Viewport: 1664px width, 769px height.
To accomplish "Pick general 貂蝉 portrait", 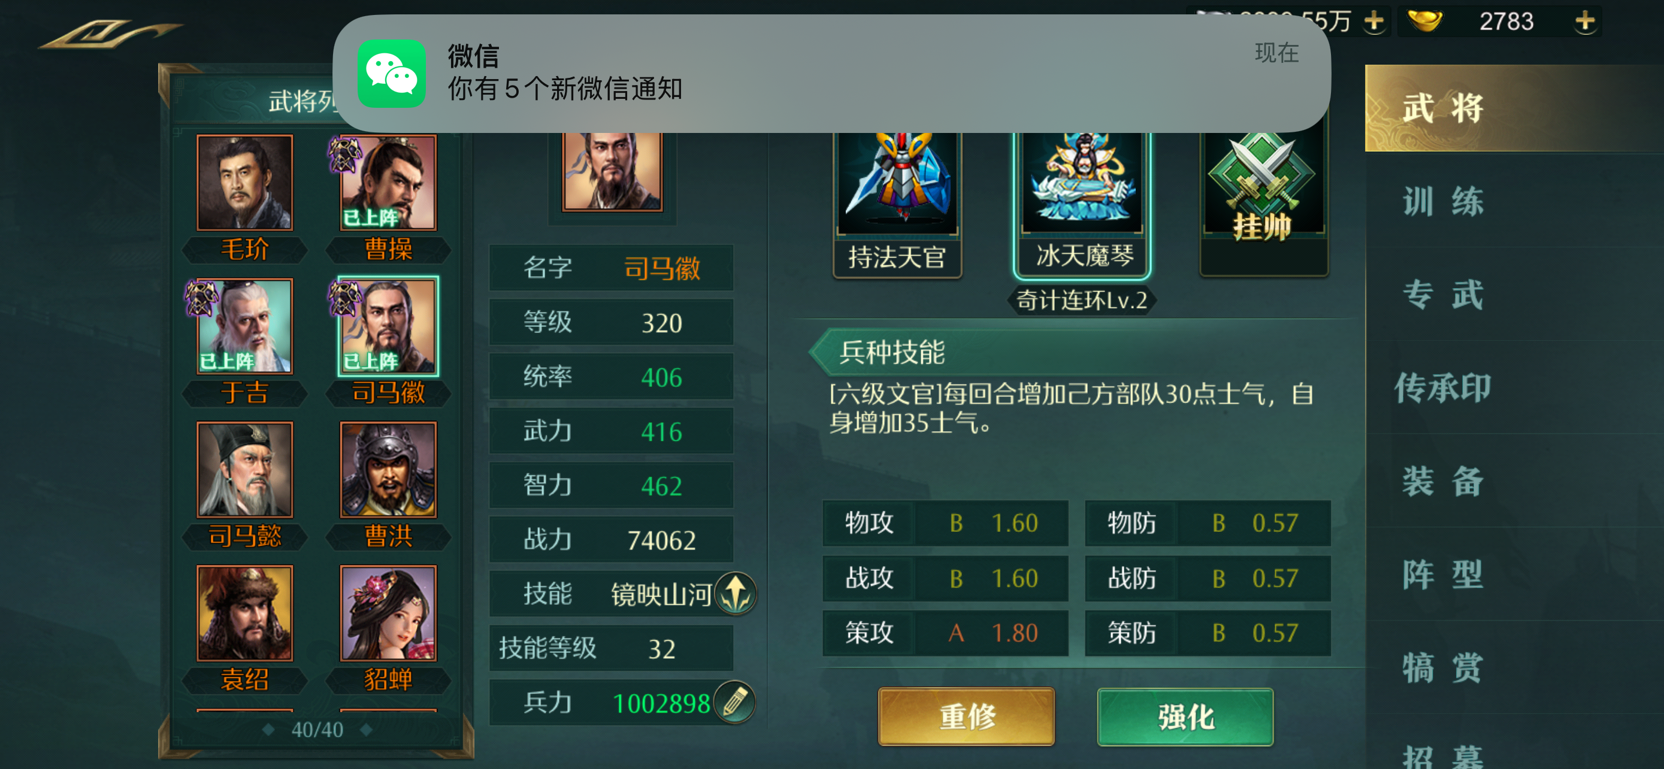I will (x=388, y=613).
